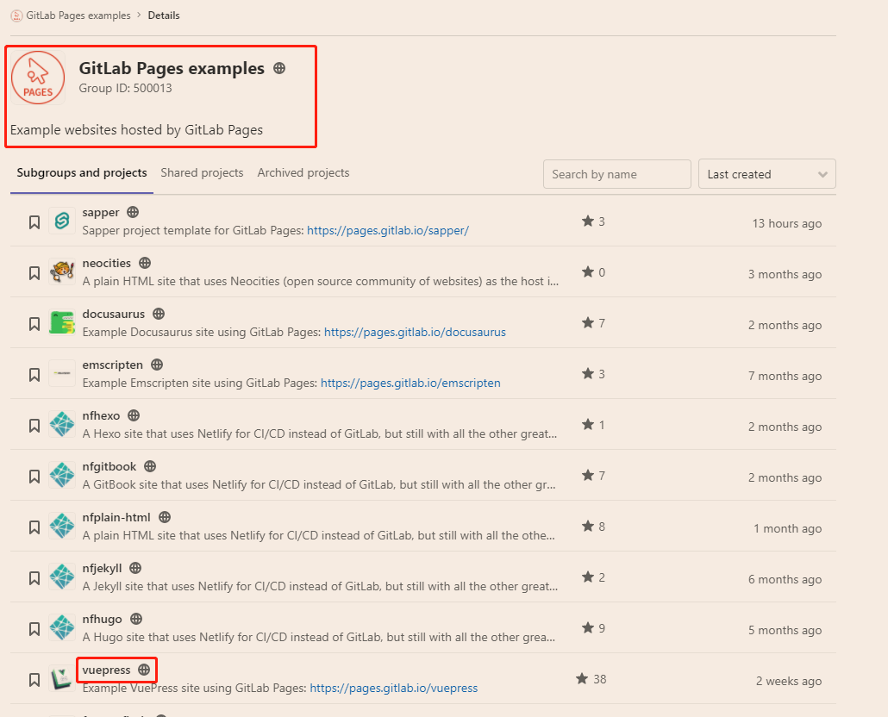Screen dimensions: 888x717
Task: Click the bookmark icon in nfhugo row
Action: pos(34,629)
